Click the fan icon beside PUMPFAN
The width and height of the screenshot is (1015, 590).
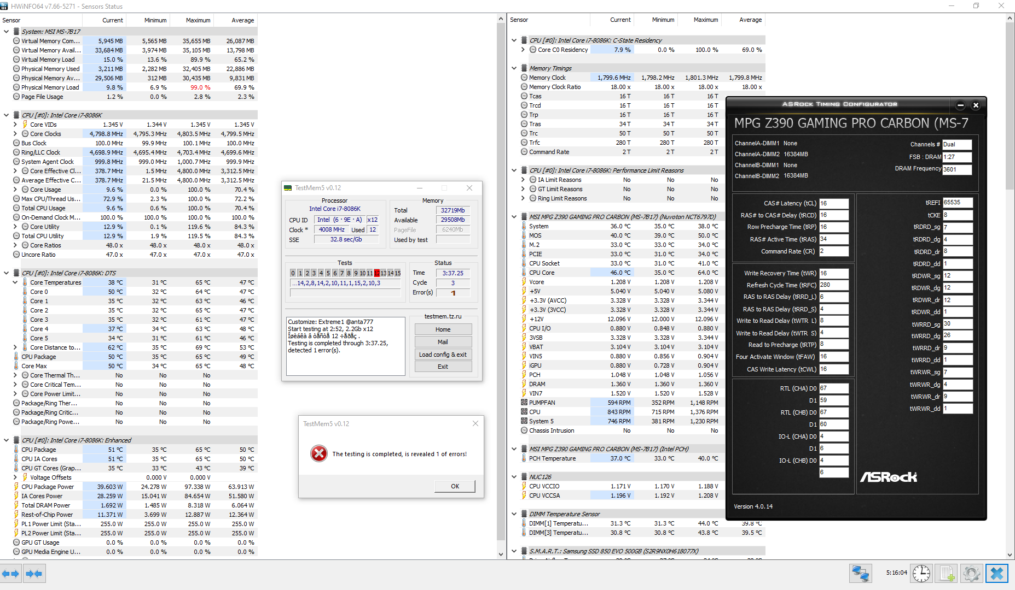(x=524, y=403)
